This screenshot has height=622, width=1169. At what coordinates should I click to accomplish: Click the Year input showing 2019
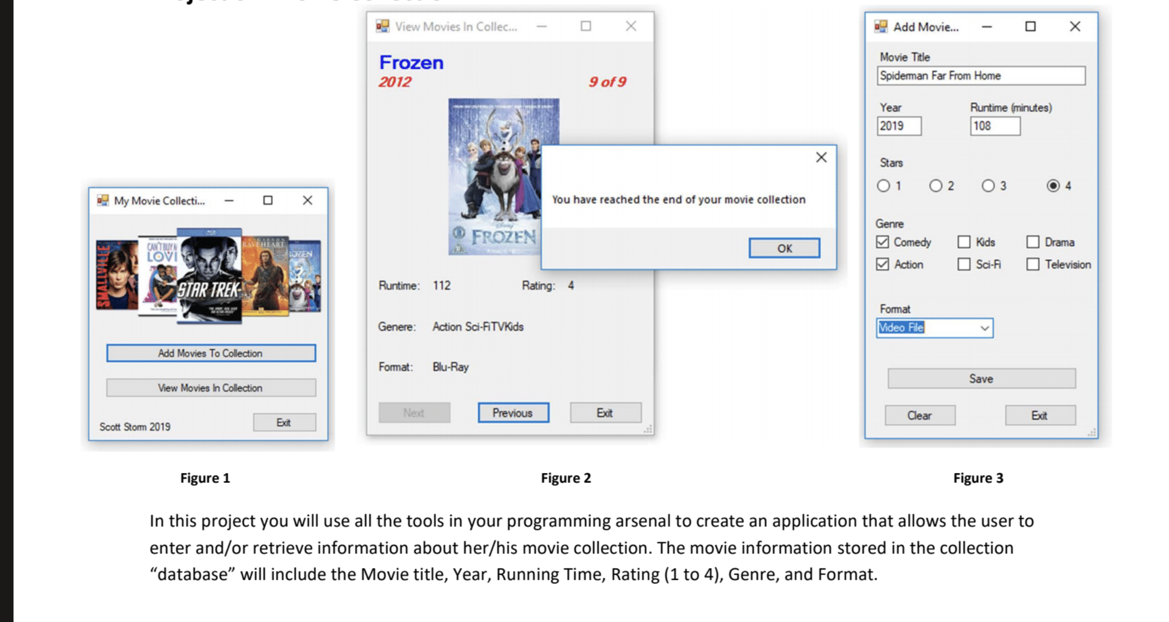point(898,126)
